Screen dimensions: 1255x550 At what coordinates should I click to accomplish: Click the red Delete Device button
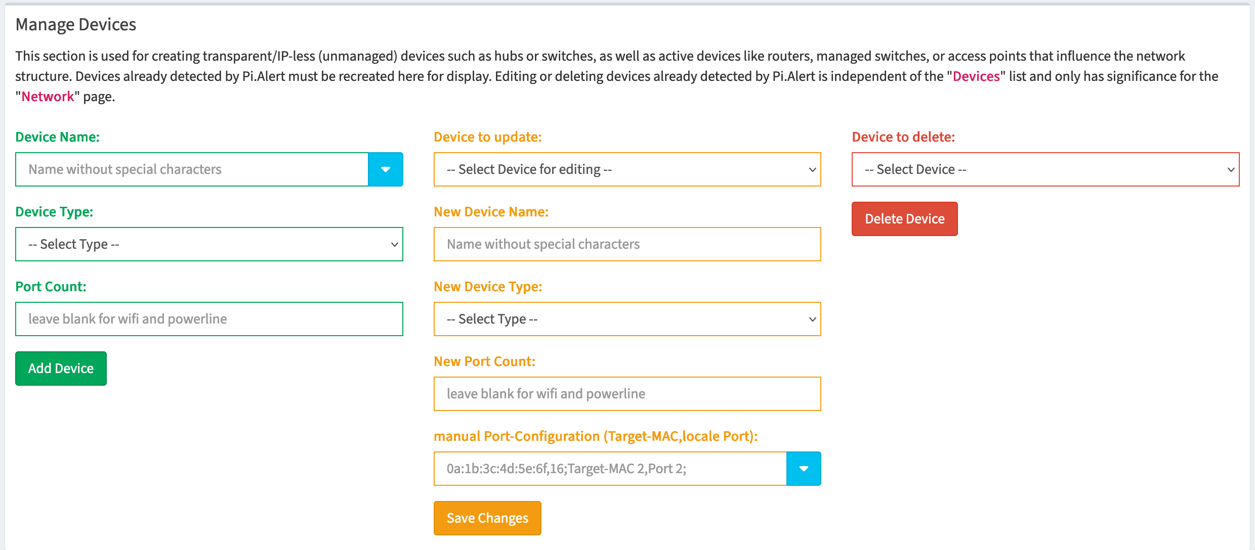(x=905, y=218)
